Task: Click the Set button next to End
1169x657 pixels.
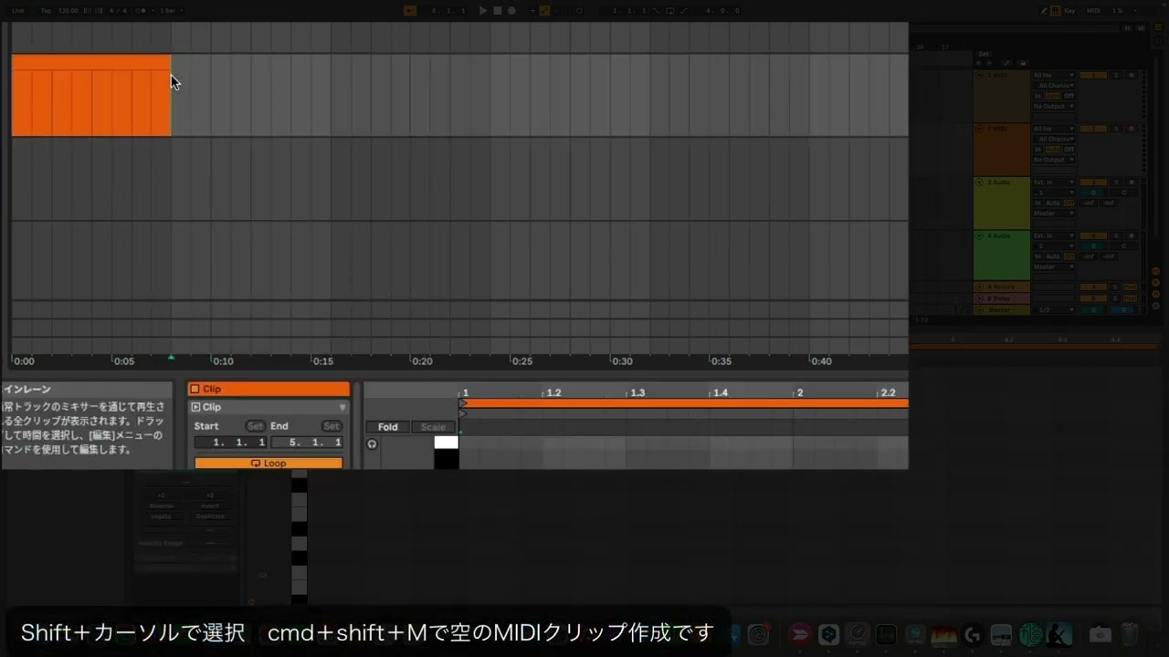Action: click(x=331, y=426)
